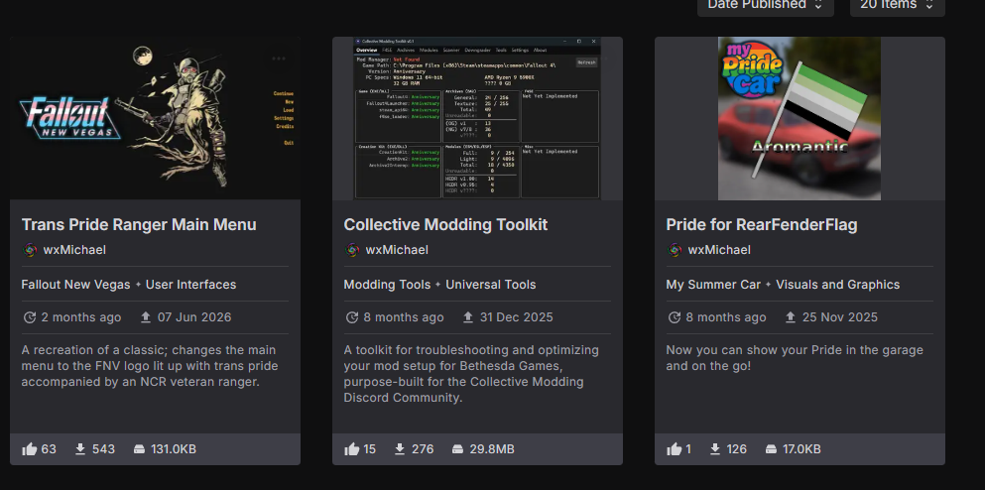Click the '25 Nov 2025' upload date text
985x490 pixels.
(x=840, y=317)
